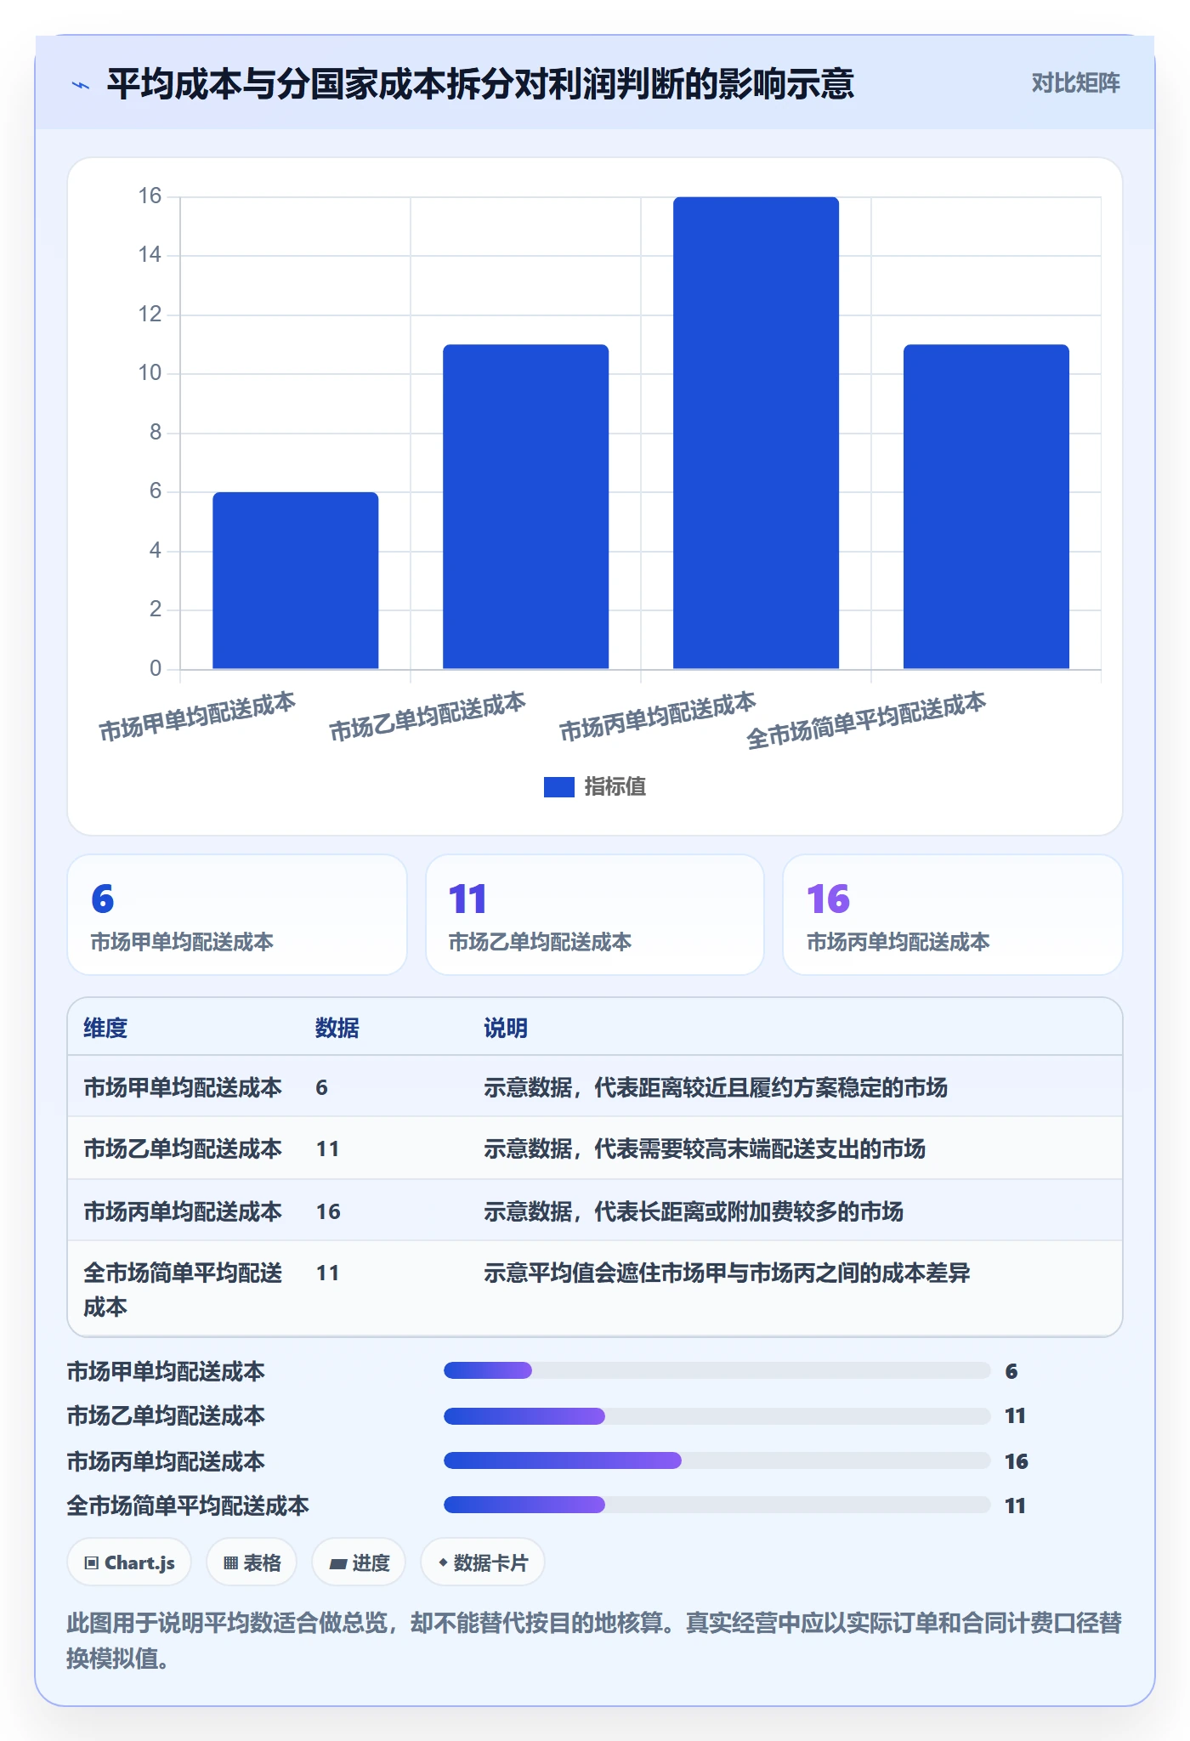Click the 市场乙单均配送成本 progress bar
Screen dimensions: 1190x1741
(717, 1416)
